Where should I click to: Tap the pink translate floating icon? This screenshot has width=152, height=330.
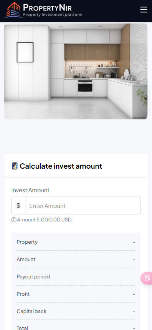click(x=147, y=278)
